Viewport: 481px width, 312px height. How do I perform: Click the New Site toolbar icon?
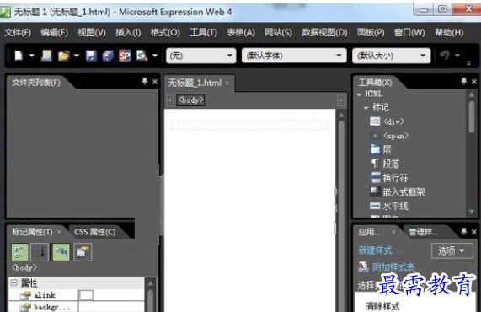(x=46, y=56)
